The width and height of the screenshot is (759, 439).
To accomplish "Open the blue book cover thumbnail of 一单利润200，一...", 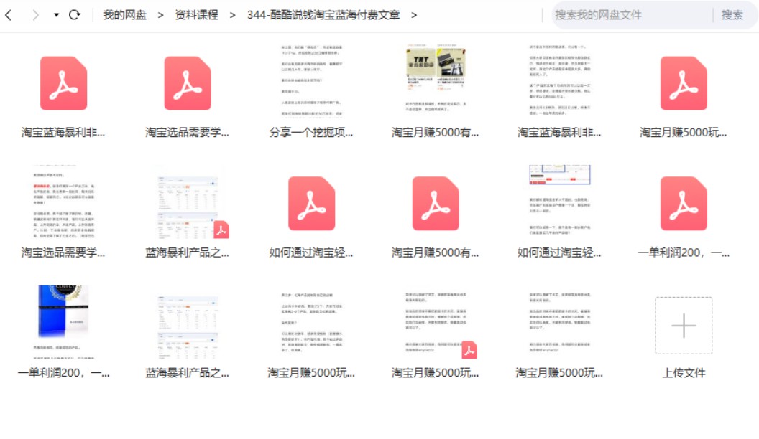I will 63,321.
